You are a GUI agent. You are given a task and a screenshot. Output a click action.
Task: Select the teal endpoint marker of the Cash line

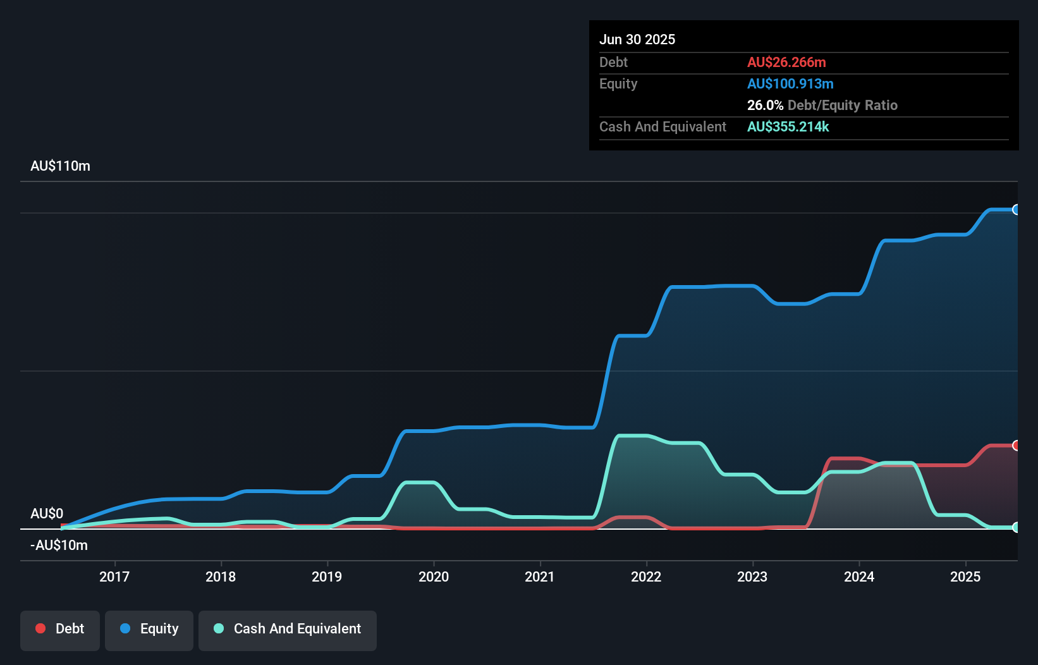1017,527
